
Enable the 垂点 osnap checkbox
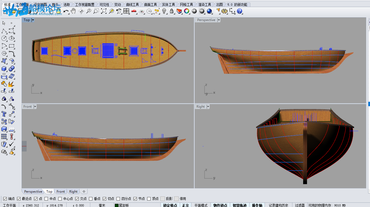click(x=91, y=199)
